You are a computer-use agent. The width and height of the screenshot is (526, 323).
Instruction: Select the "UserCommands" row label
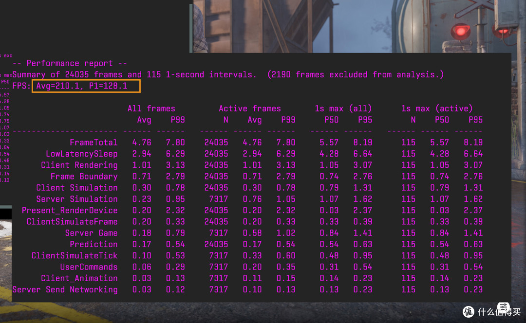point(89,267)
